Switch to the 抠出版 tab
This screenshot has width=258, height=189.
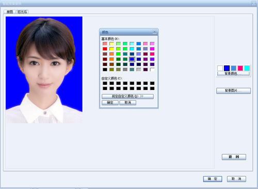[22, 12]
